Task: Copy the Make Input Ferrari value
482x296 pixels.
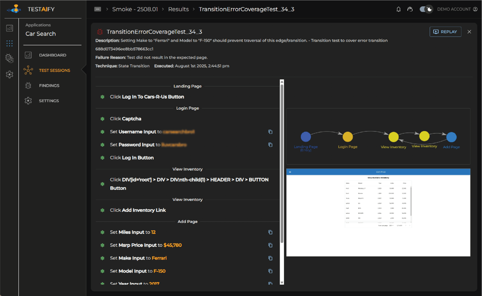Action: pos(270,258)
